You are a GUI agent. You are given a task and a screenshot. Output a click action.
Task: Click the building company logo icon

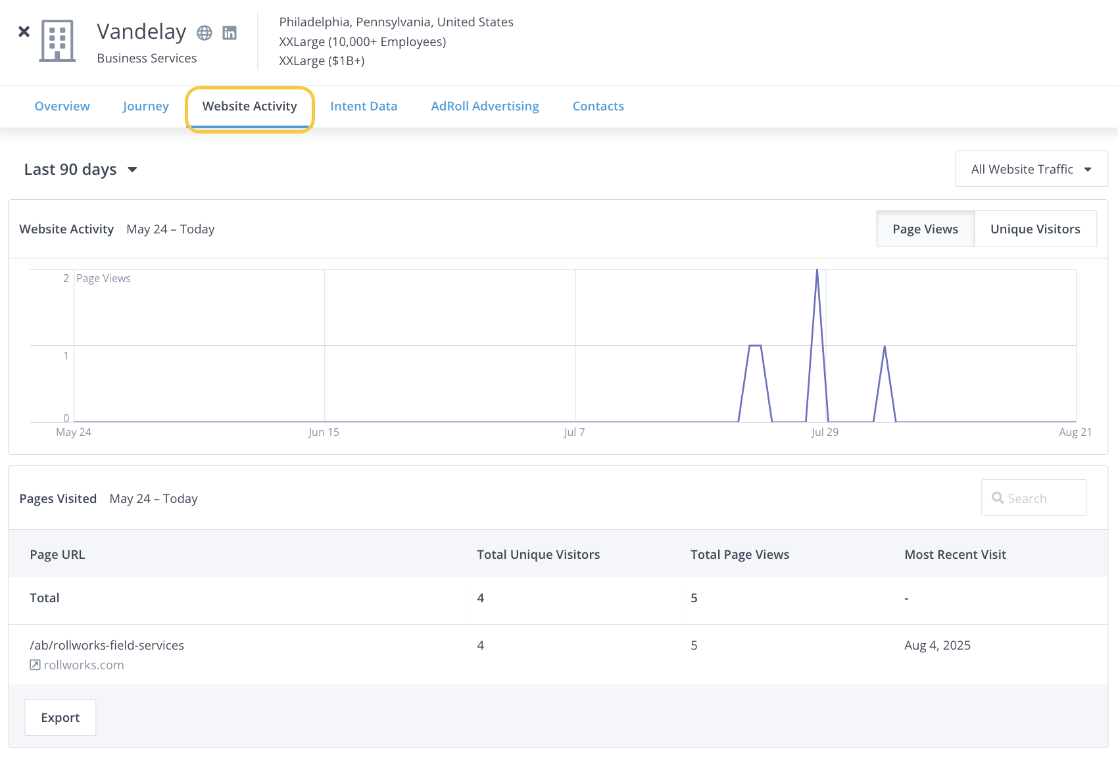[x=57, y=41]
